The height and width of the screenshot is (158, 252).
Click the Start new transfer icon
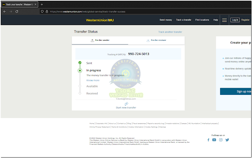point(126,104)
